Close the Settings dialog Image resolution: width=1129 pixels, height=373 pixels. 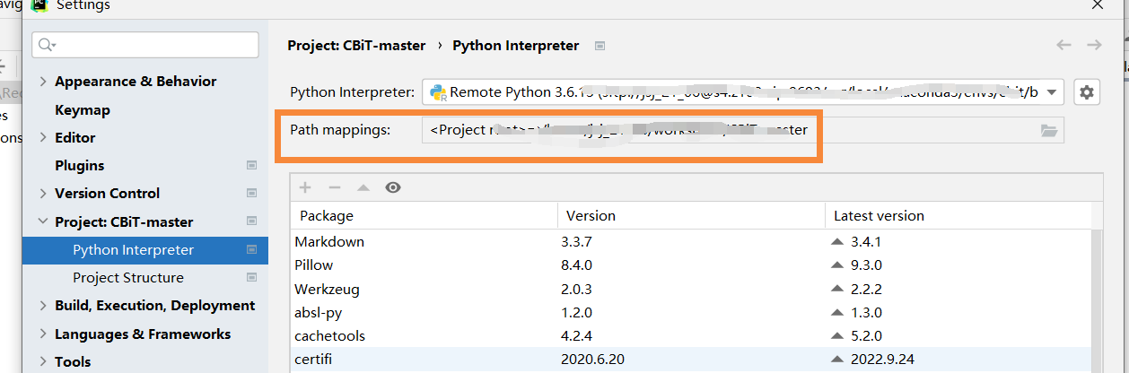[x=1097, y=4]
